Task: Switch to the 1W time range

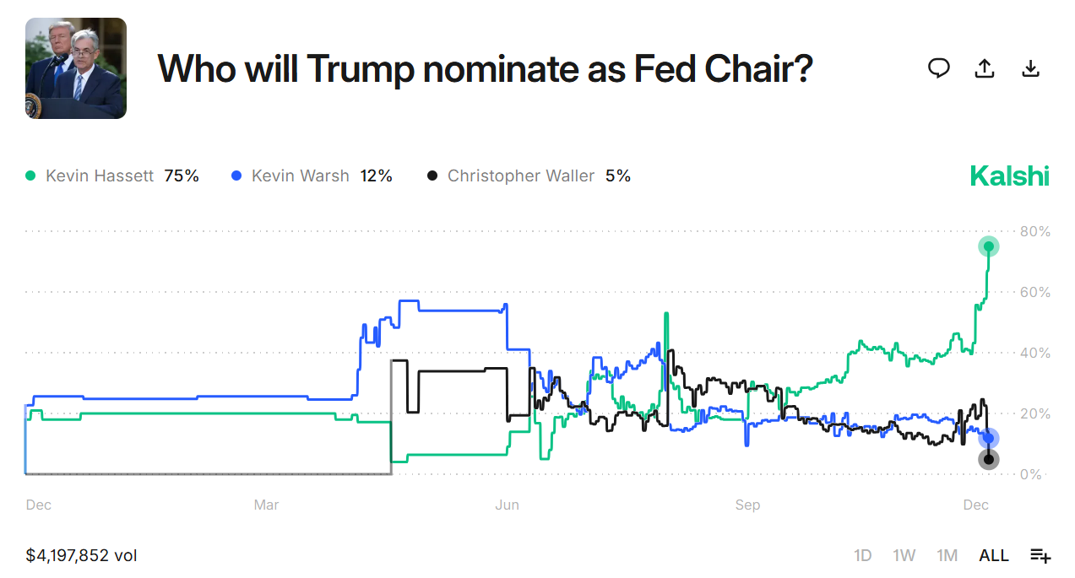Action: click(904, 555)
